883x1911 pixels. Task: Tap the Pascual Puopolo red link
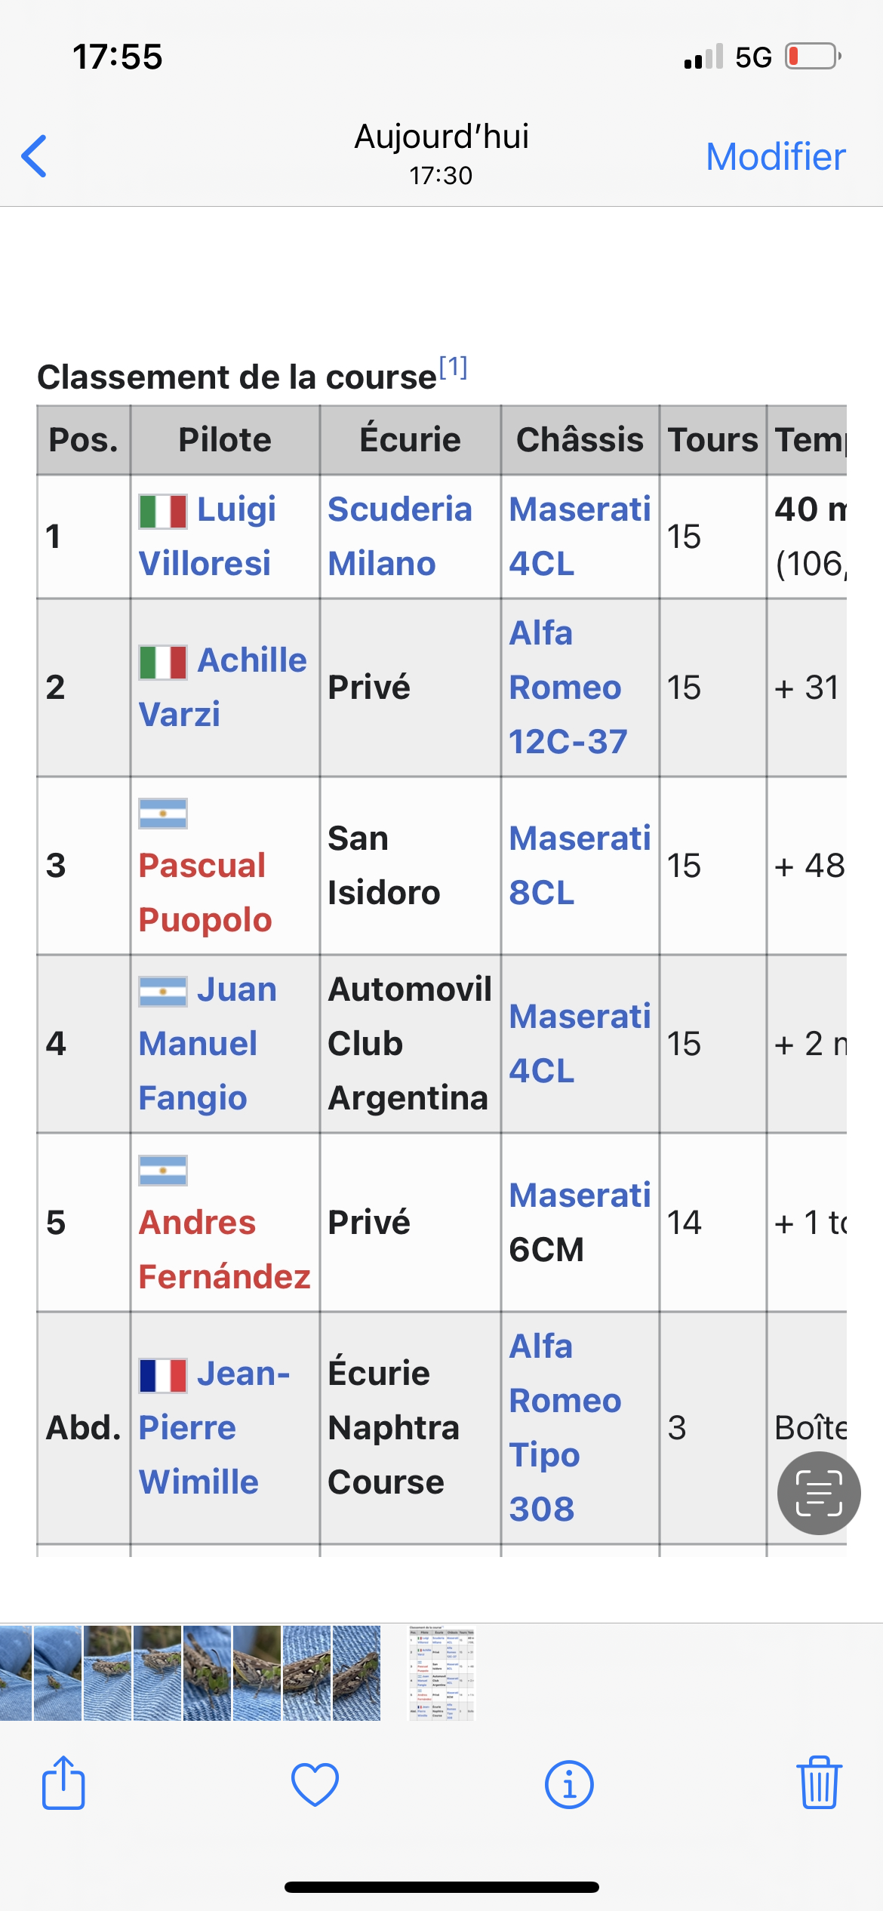pos(204,893)
